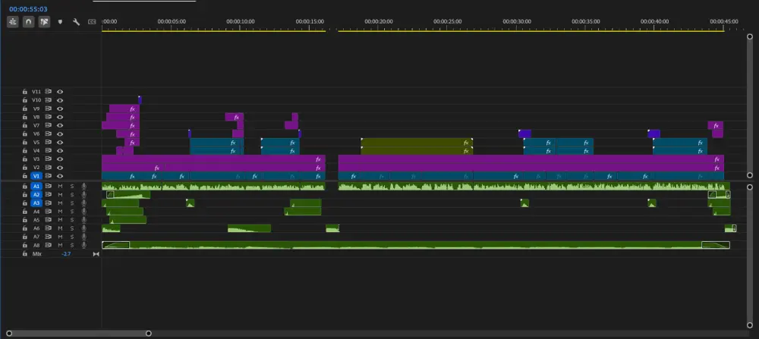Toggle insert sequences as nests option
The width and height of the screenshot is (759, 339).
13,22
